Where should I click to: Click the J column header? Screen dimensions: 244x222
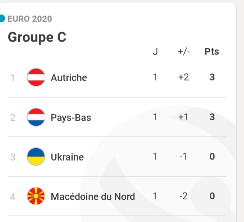point(155,52)
